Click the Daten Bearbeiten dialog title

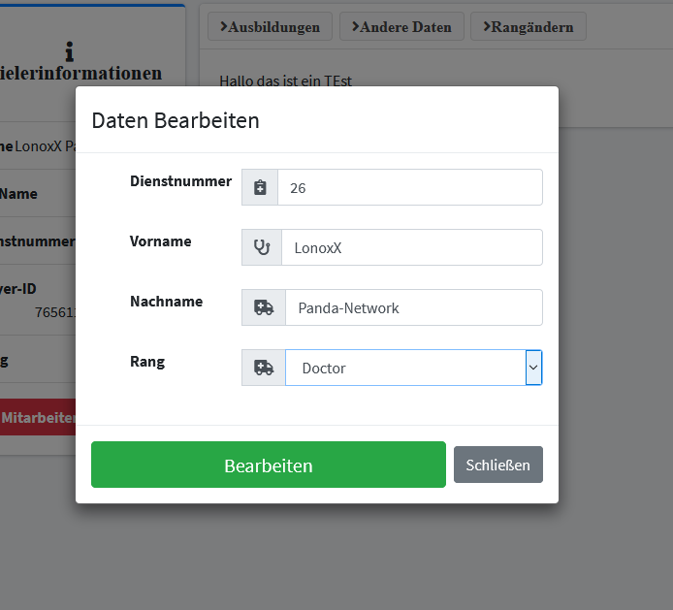(176, 120)
